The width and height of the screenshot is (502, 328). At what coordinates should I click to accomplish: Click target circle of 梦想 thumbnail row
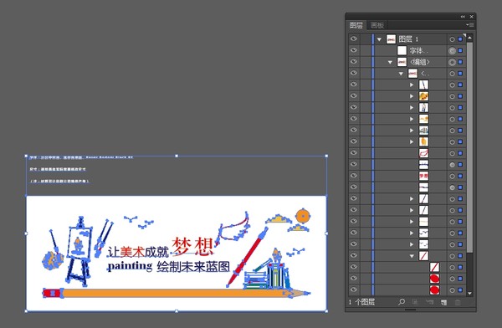pyautogui.click(x=452, y=177)
